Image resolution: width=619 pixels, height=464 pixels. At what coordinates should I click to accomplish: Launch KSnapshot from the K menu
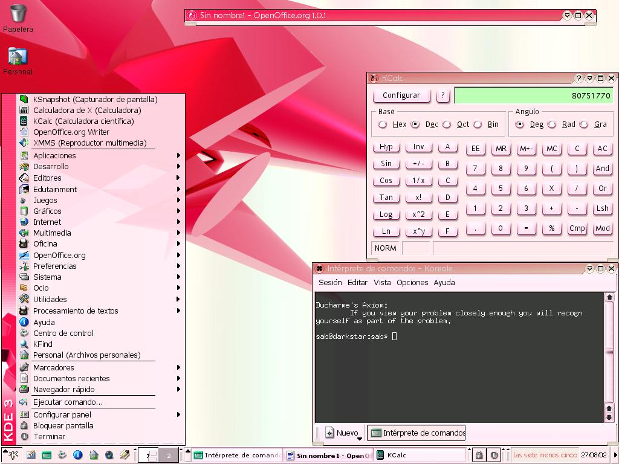[95, 100]
